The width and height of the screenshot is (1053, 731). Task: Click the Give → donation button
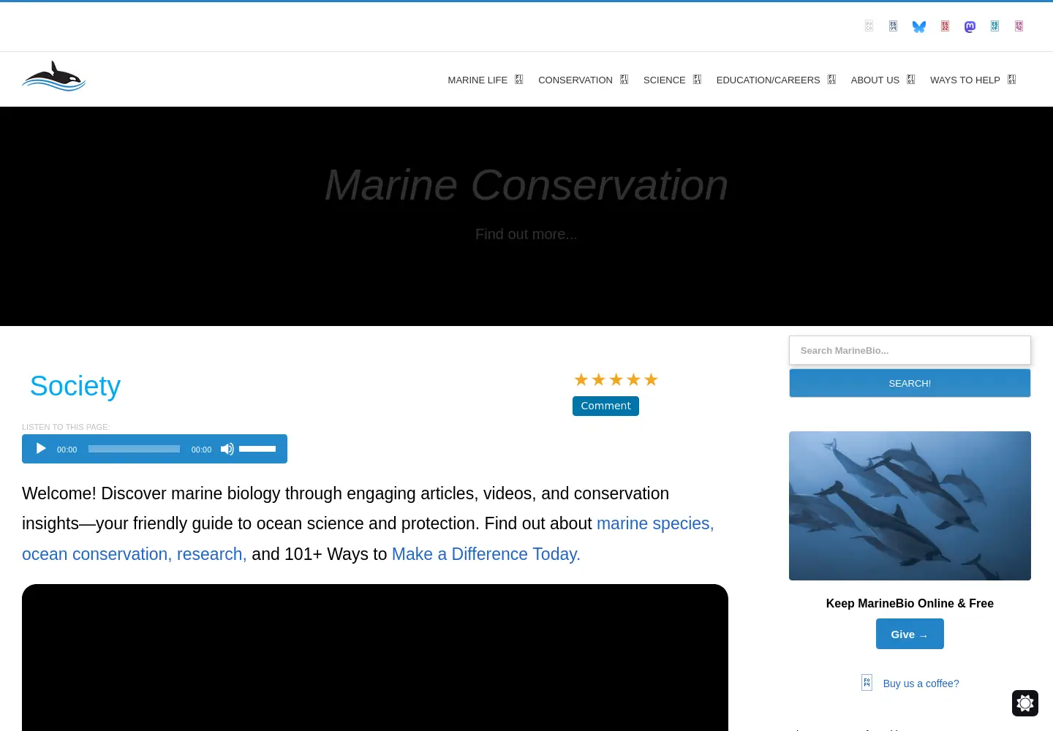pyautogui.click(x=910, y=634)
